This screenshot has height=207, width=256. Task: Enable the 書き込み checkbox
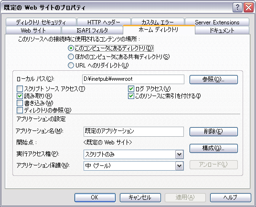[20, 103]
